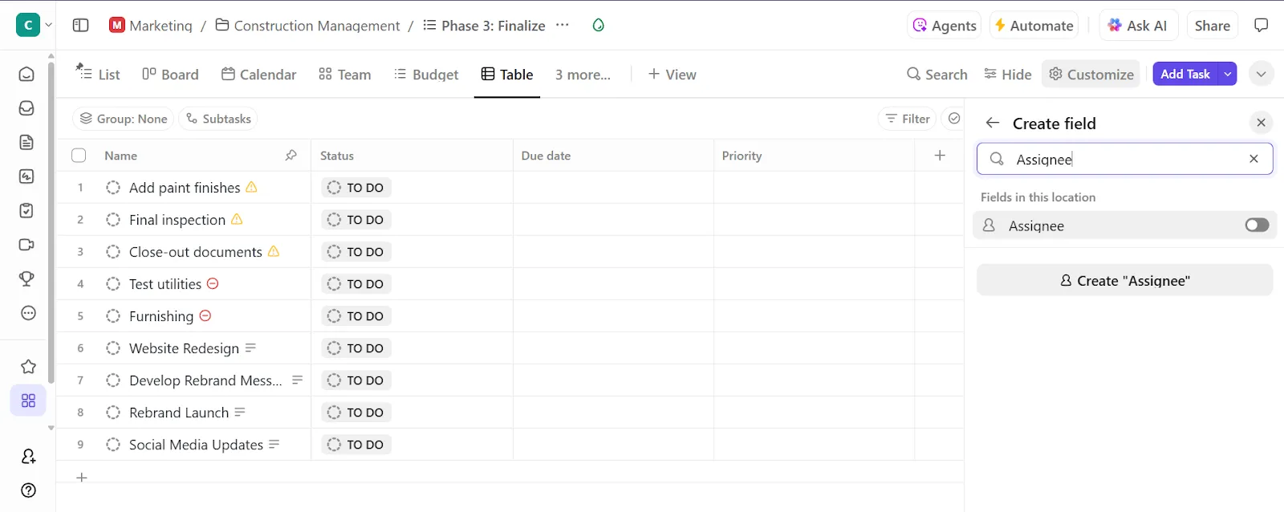1284x512 pixels.
Task: Toggle the sidebar layout icon
Action: tap(80, 25)
